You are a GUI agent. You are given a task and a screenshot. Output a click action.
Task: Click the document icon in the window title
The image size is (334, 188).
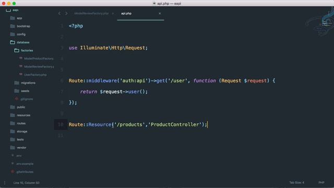tap(154, 4)
